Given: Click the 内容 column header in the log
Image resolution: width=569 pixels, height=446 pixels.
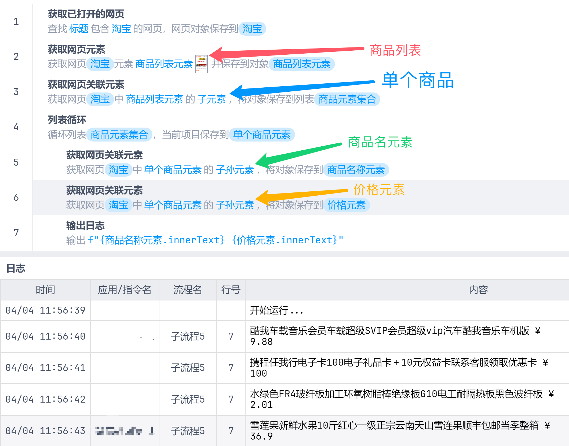Looking at the screenshot, I should click(478, 290).
